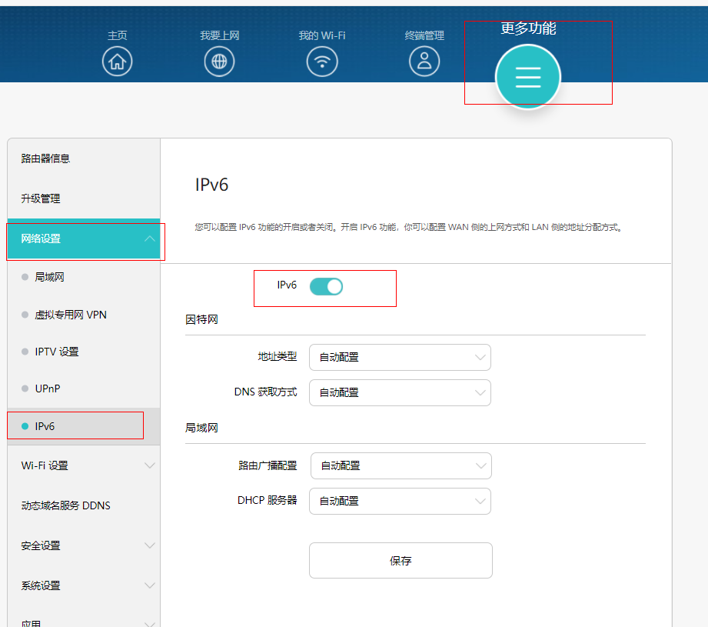This screenshot has height=627, width=708.
Task: Open the DNS 获取方式 dropdown
Action: (400, 392)
